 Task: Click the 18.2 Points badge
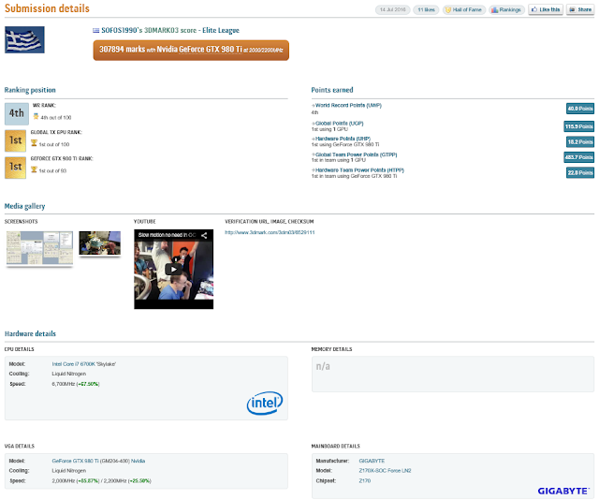(580, 141)
